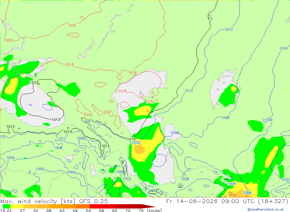Click the dark red arrow tip of the legend

149,206
